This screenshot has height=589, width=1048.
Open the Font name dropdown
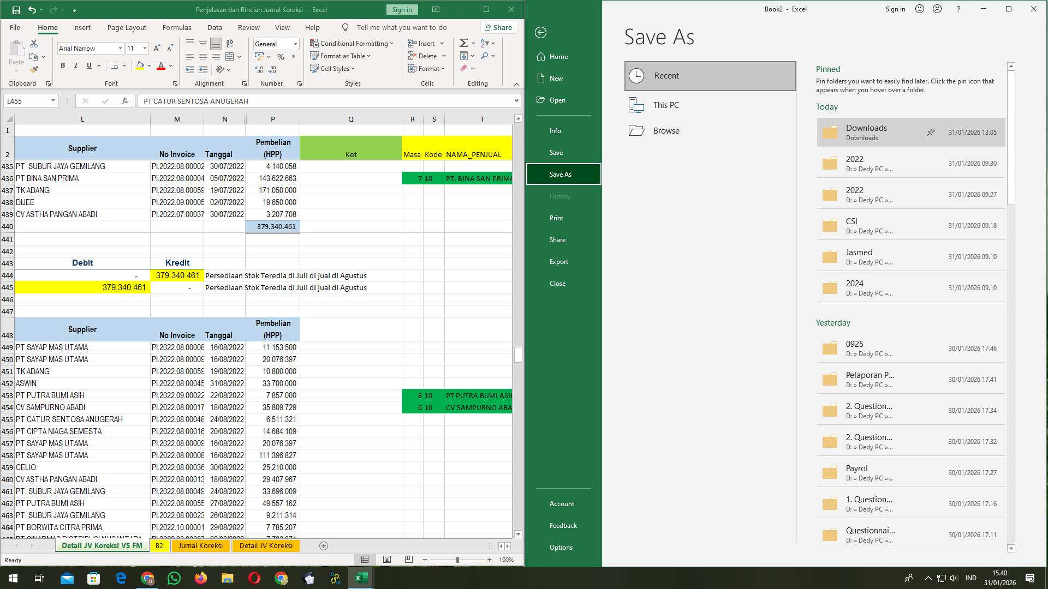[x=121, y=48]
